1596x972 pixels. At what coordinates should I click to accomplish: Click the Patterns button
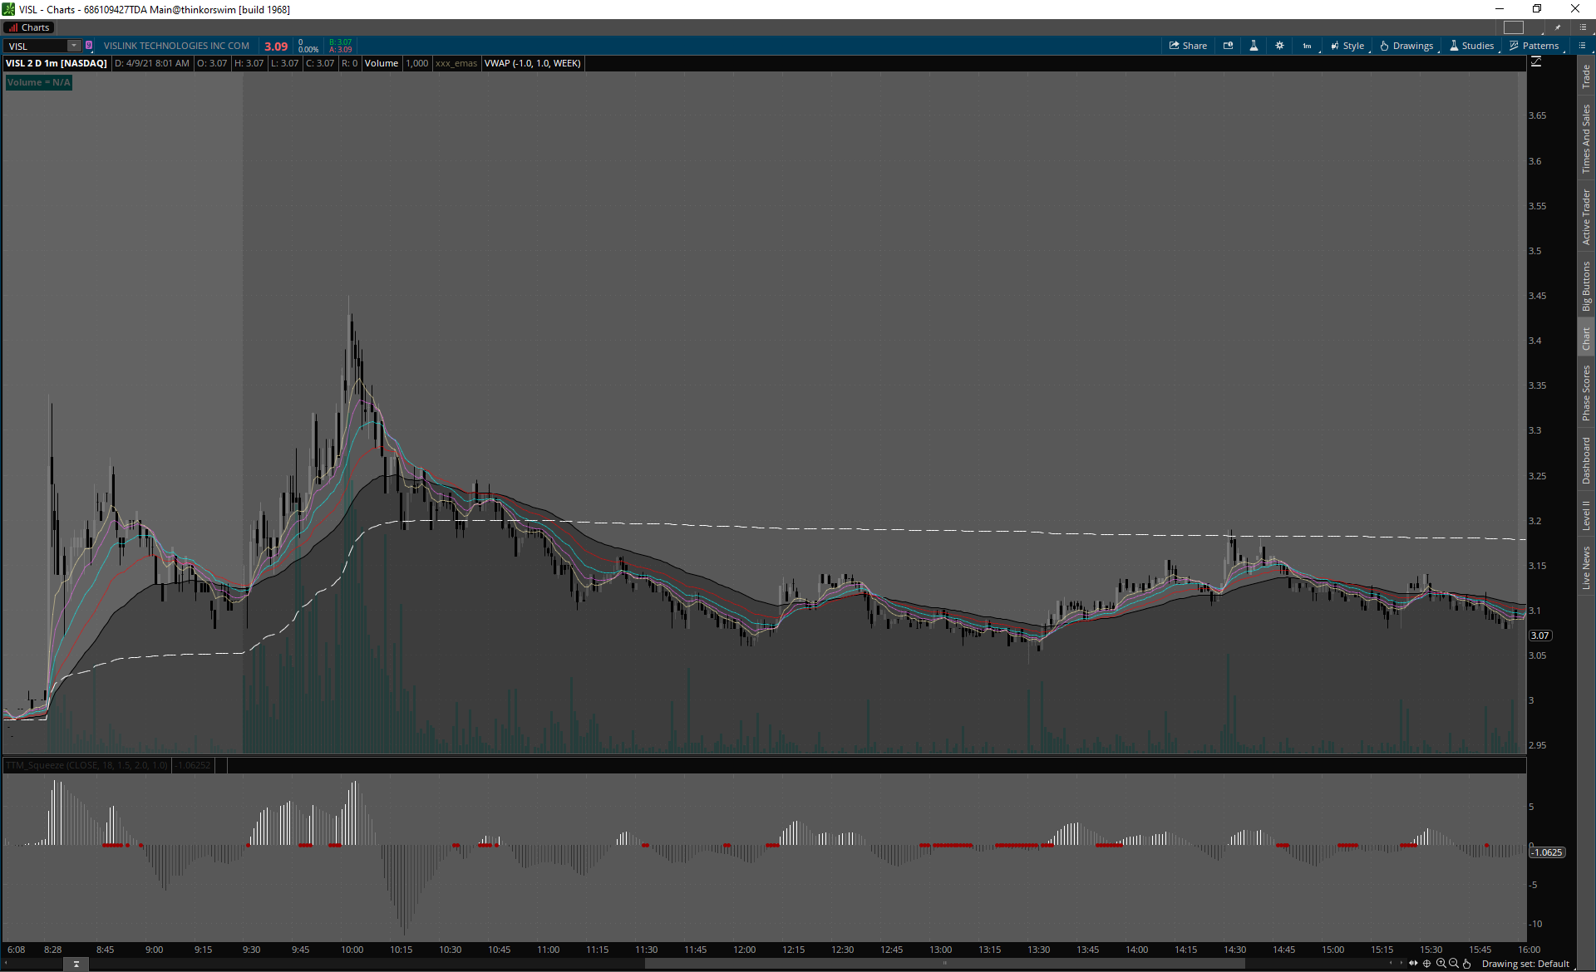click(x=1534, y=46)
